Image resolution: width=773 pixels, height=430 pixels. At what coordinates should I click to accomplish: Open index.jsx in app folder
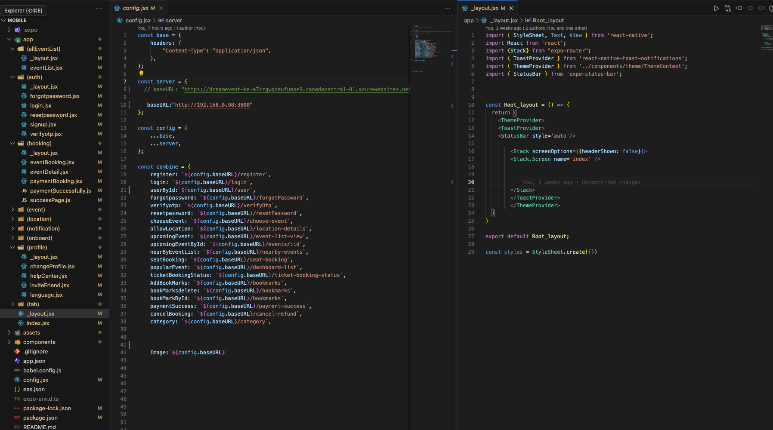point(38,323)
